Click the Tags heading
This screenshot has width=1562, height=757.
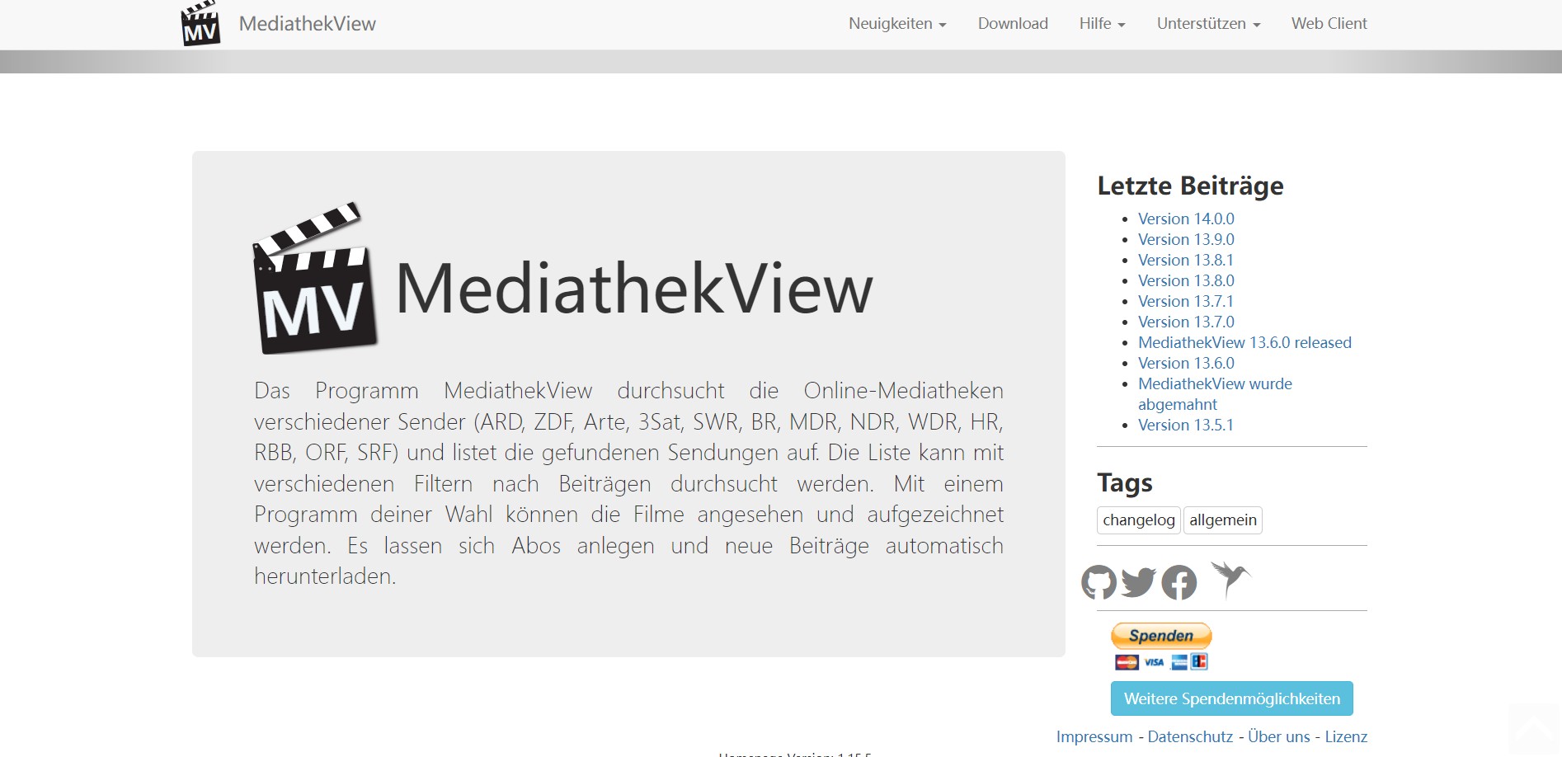[1125, 482]
